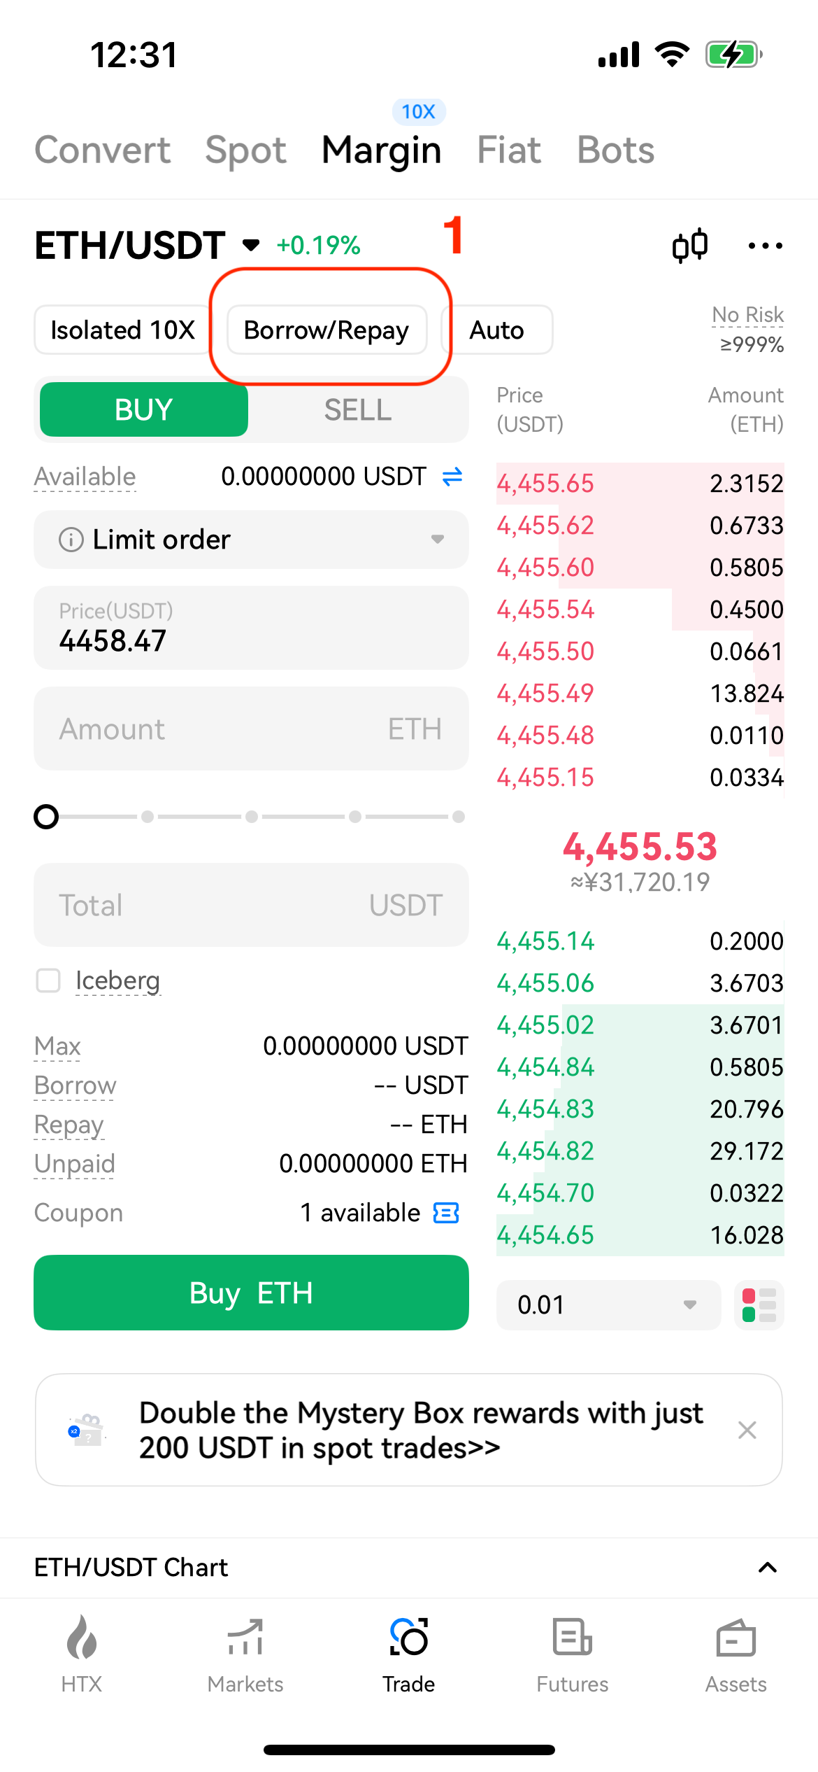818x1772 pixels.
Task: Enable the Iceberg checkbox
Action: point(48,980)
